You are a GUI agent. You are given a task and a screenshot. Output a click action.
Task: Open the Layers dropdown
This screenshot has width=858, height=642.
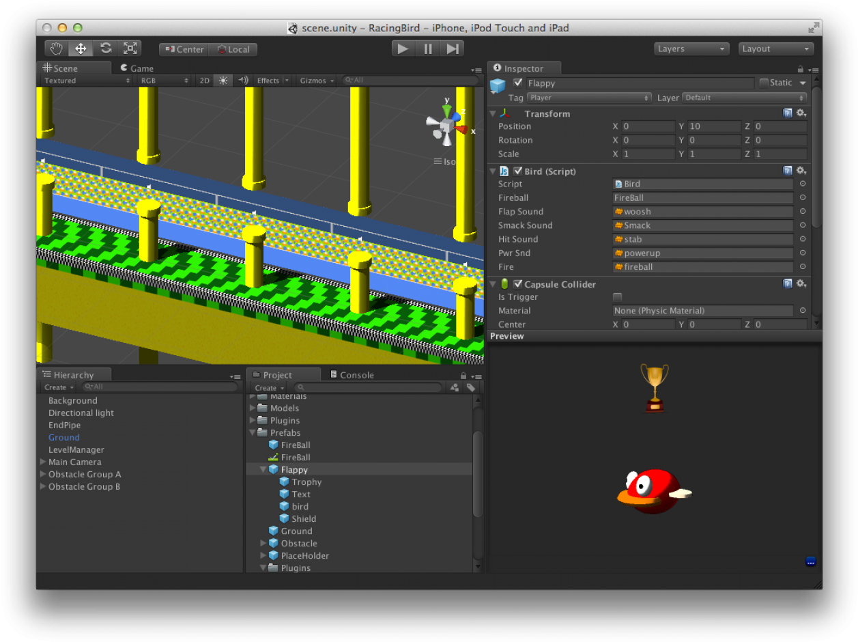(x=691, y=49)
